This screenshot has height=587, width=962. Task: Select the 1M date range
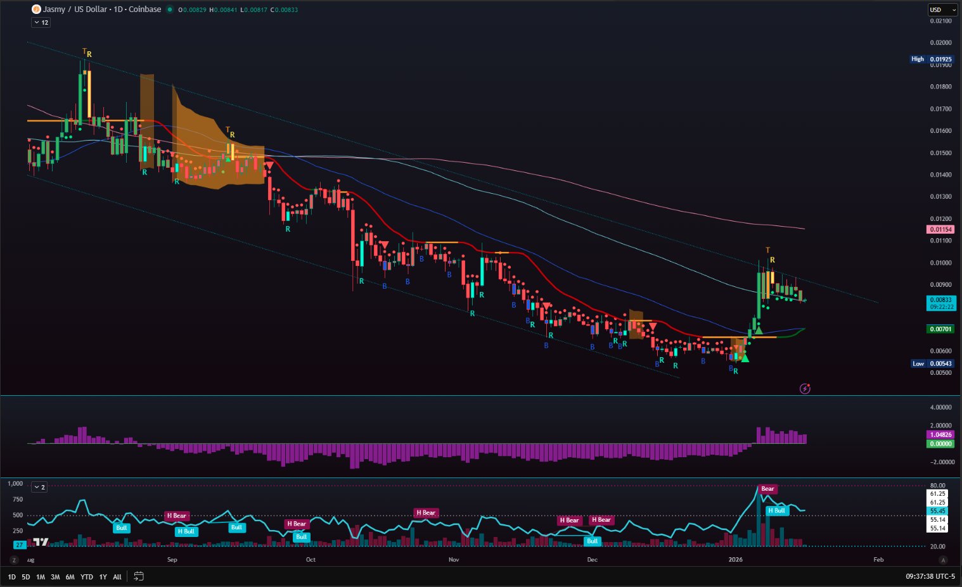click(x=41, y=577)
